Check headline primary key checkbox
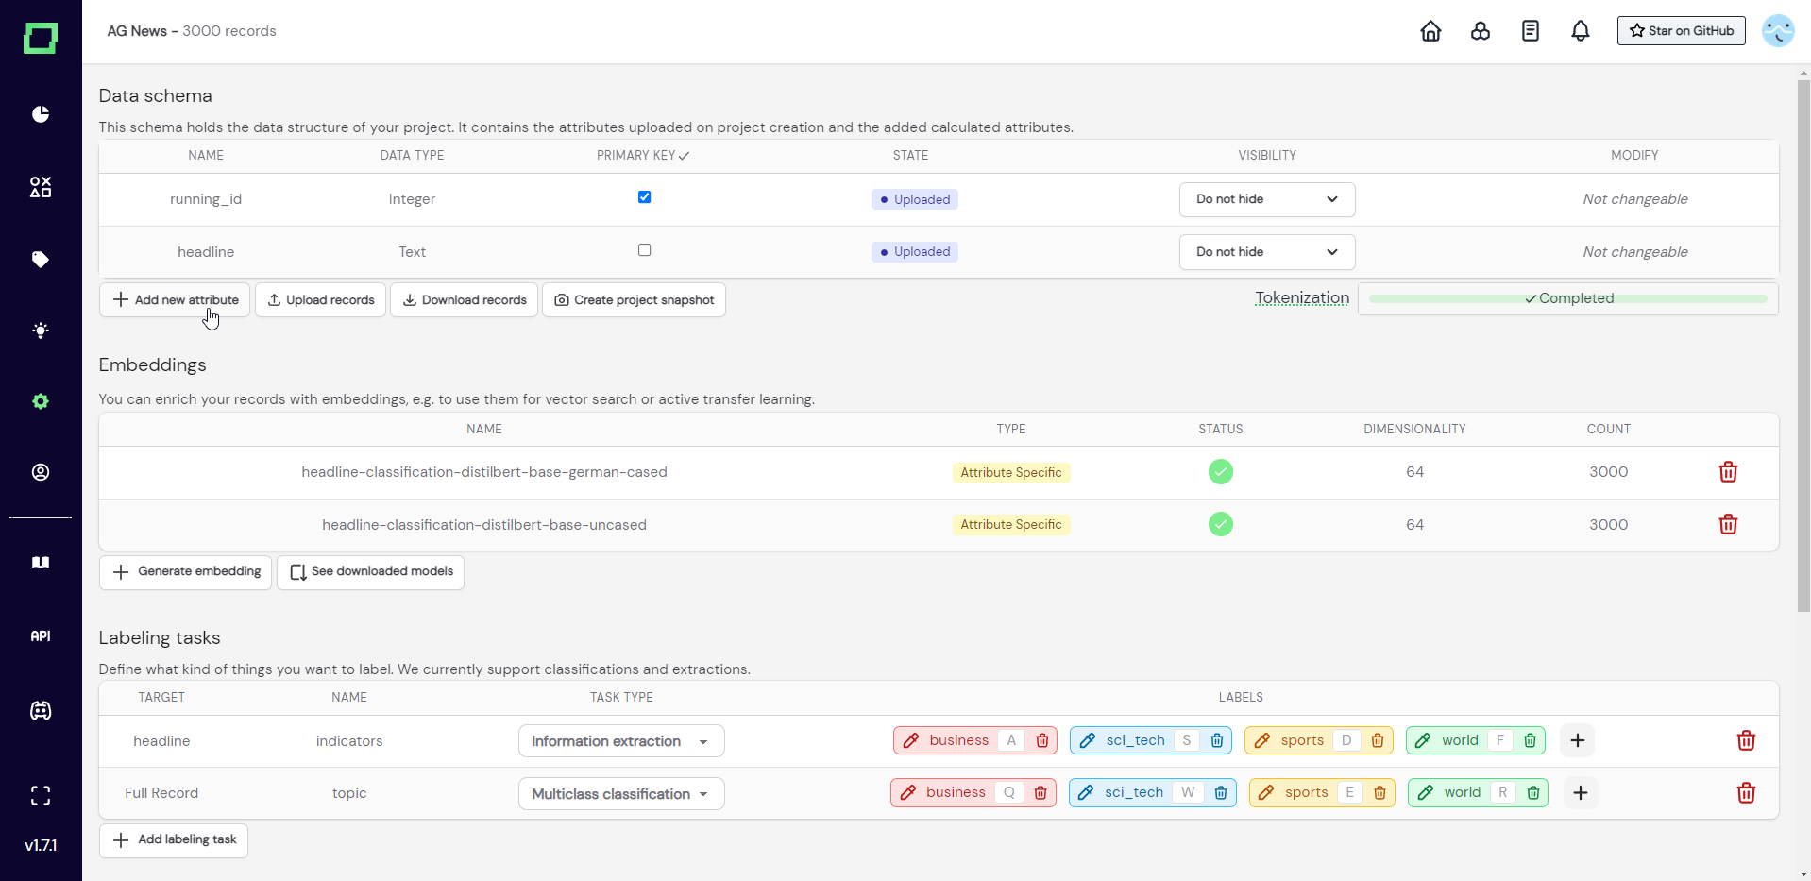1811x881 pixels. coord(644,250)
